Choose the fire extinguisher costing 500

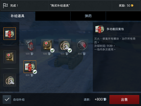pyautogui.click(x=30, y=45)
